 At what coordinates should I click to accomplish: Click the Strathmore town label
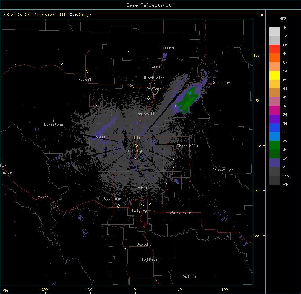click(x=180, y=212)
